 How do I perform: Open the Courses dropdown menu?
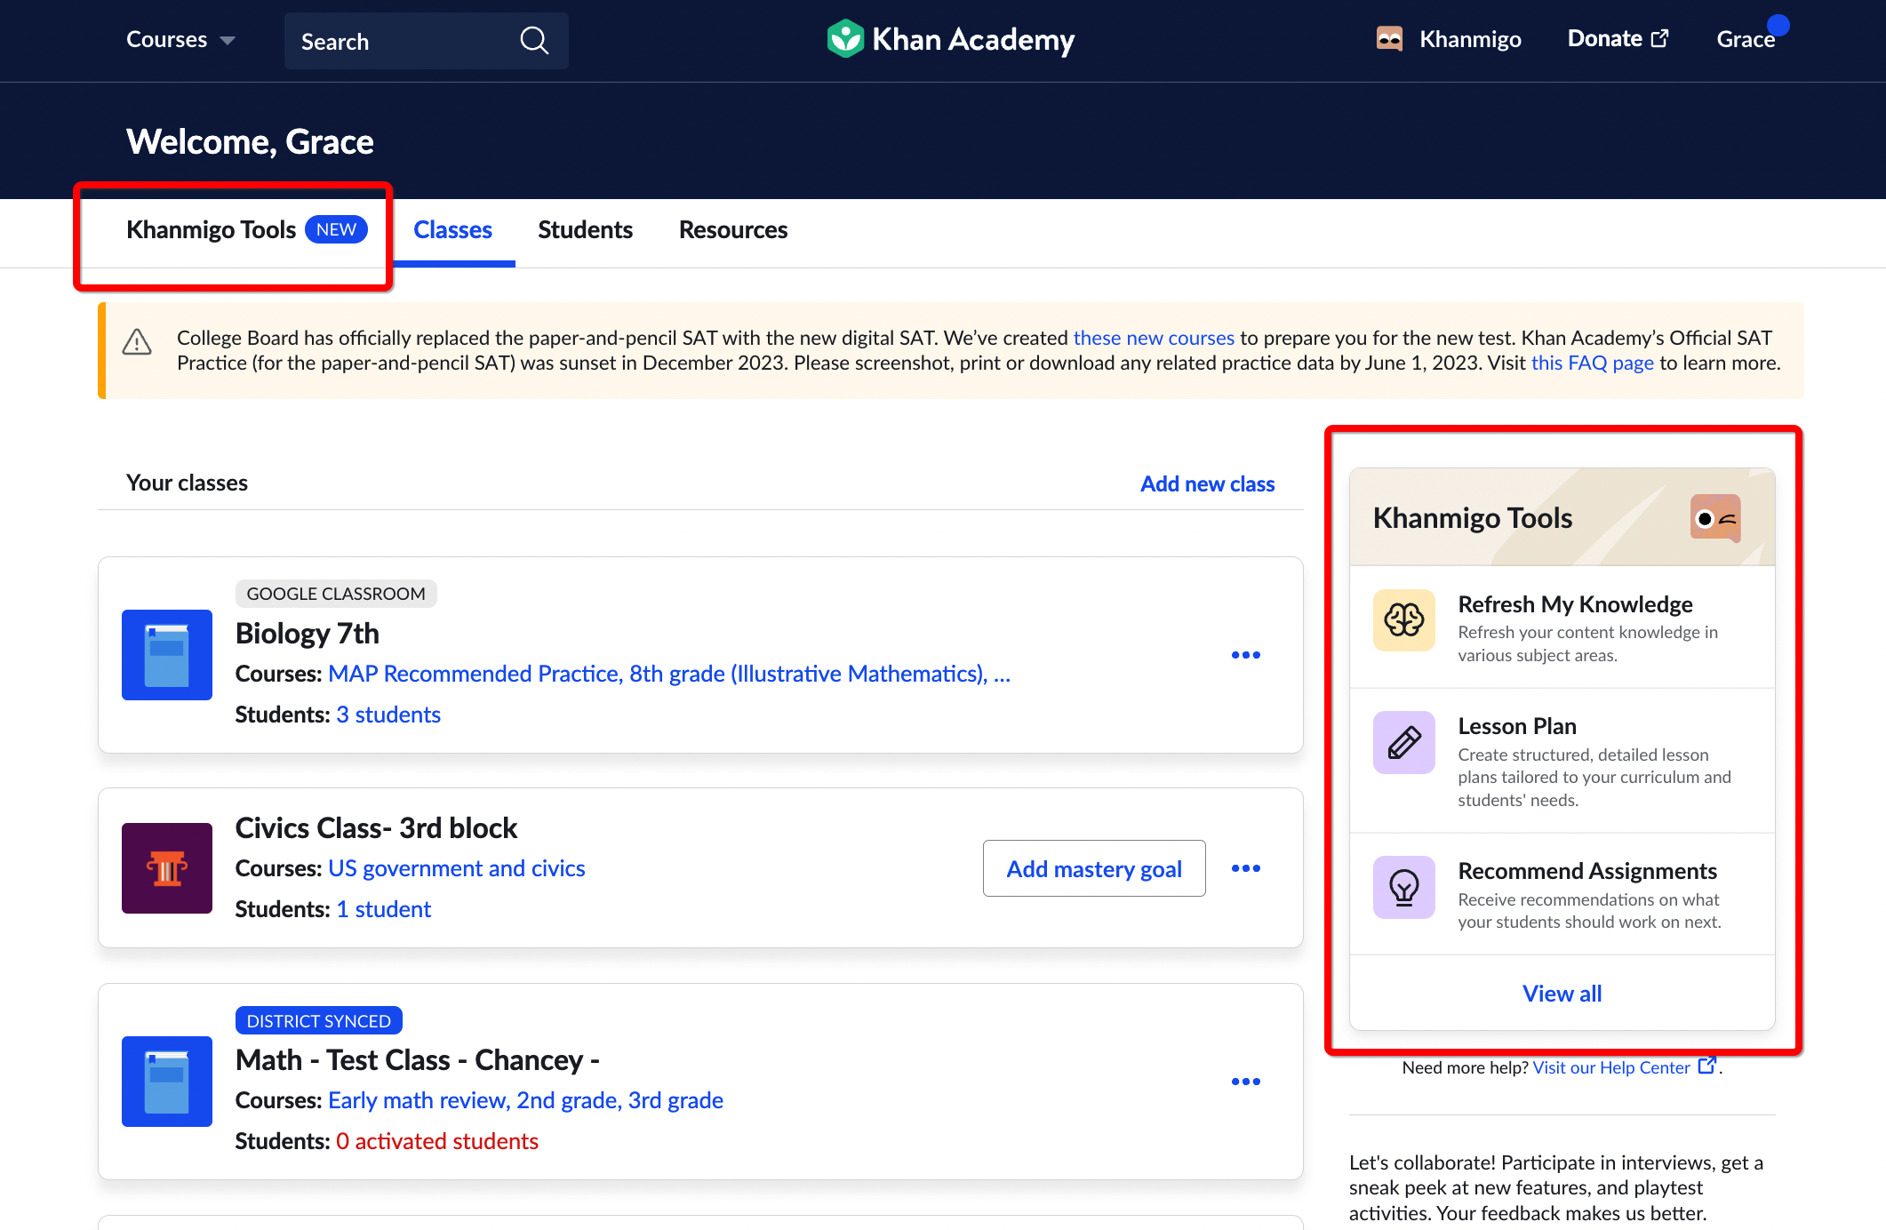click(x=180, y=39)
